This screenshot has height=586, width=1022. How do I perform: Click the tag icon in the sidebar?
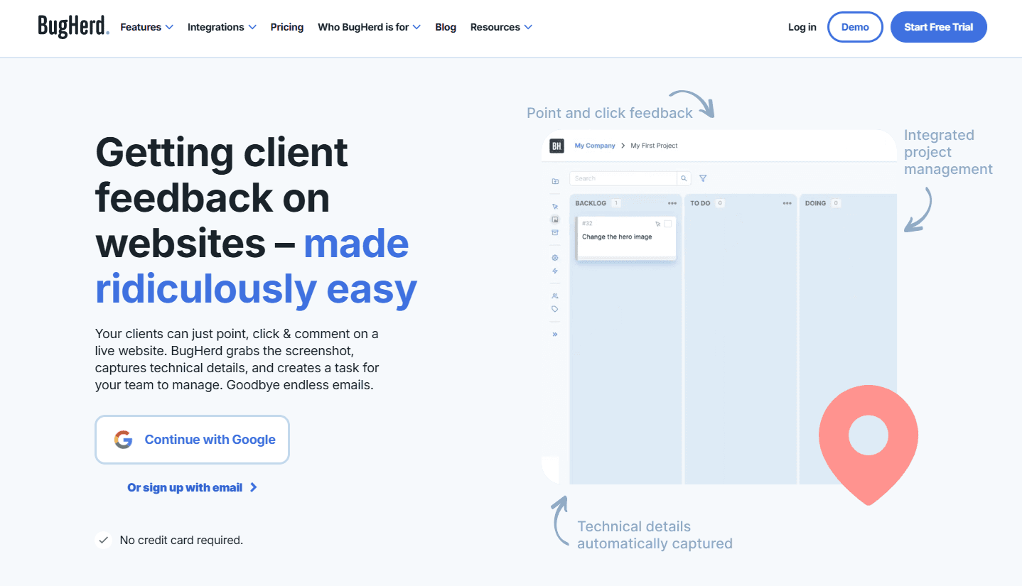pos(555,309)
